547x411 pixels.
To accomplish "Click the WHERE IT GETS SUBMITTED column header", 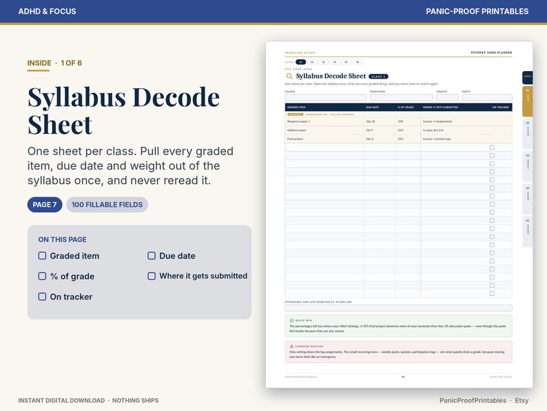I will tap(440, 107).
